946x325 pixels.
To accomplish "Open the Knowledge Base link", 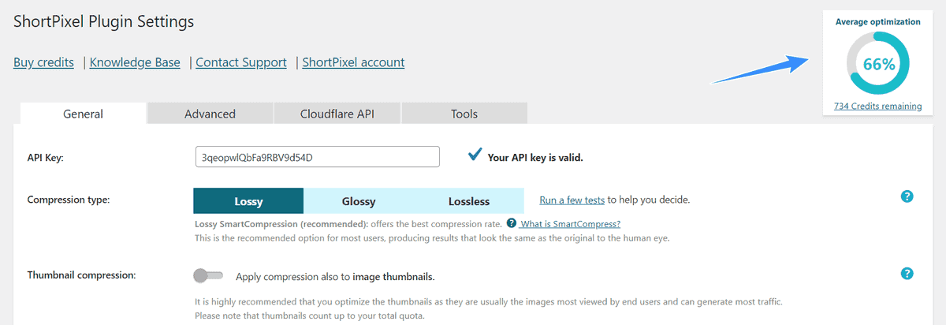I will 135,62.
